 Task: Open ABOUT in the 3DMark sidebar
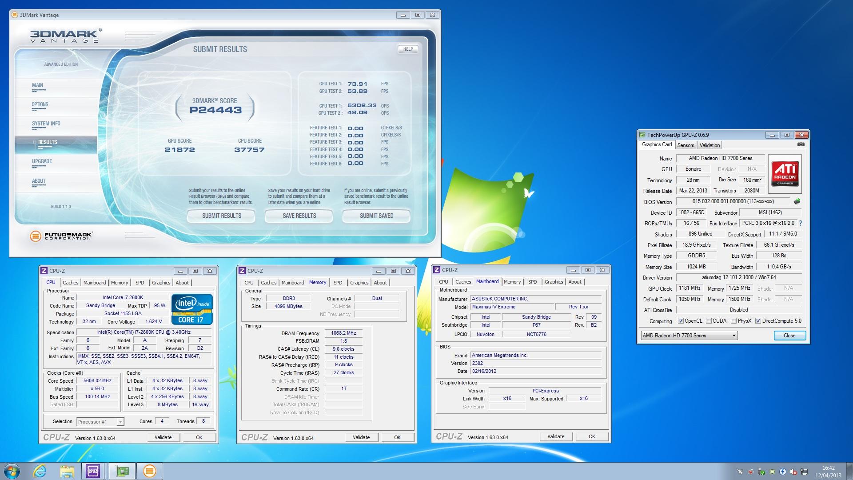[39, 181]
